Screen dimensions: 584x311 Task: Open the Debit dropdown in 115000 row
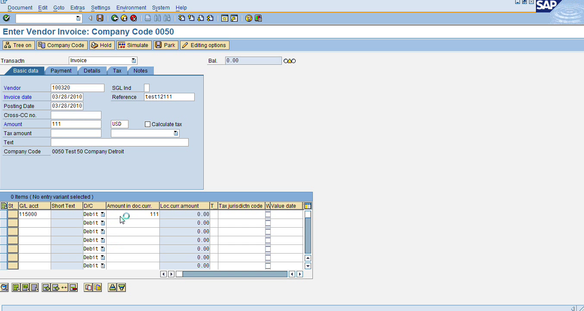point(103,214)
